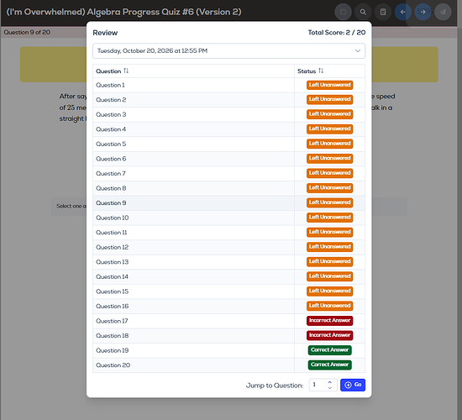462x420 pixels.
Task: Select the Question 13 row
Action: tap(229, 262)
